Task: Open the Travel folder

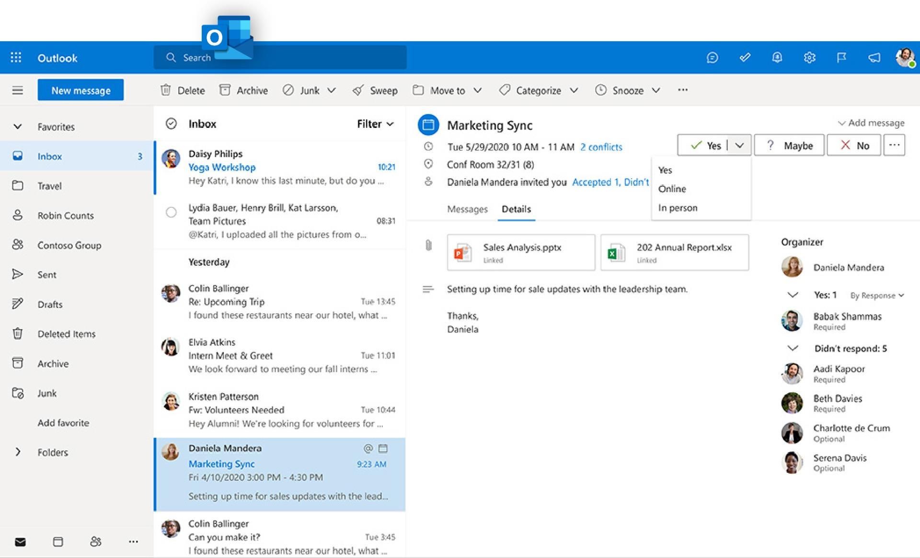Action: pos(77,186)
